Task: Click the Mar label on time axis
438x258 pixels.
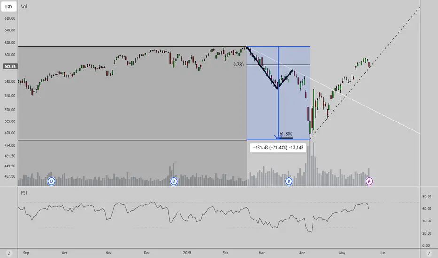Action: coord(261,253)
